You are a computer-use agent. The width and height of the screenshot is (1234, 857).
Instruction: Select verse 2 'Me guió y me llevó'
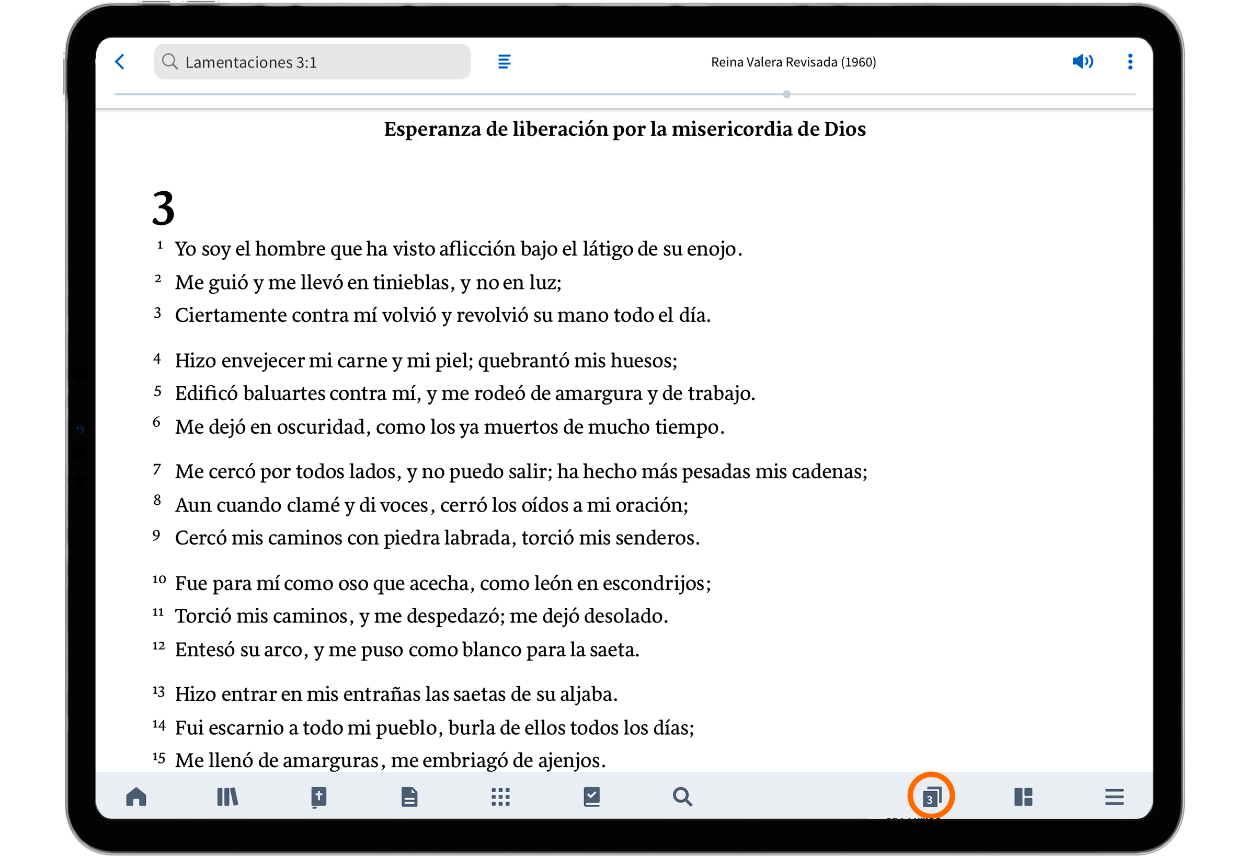(x=368, y=283)
